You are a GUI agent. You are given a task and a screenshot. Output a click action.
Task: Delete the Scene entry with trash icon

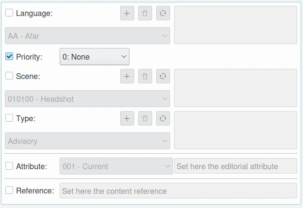145,76
